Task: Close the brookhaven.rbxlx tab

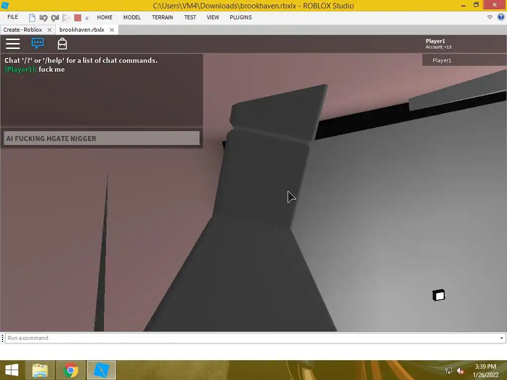Action: [112, 30]
